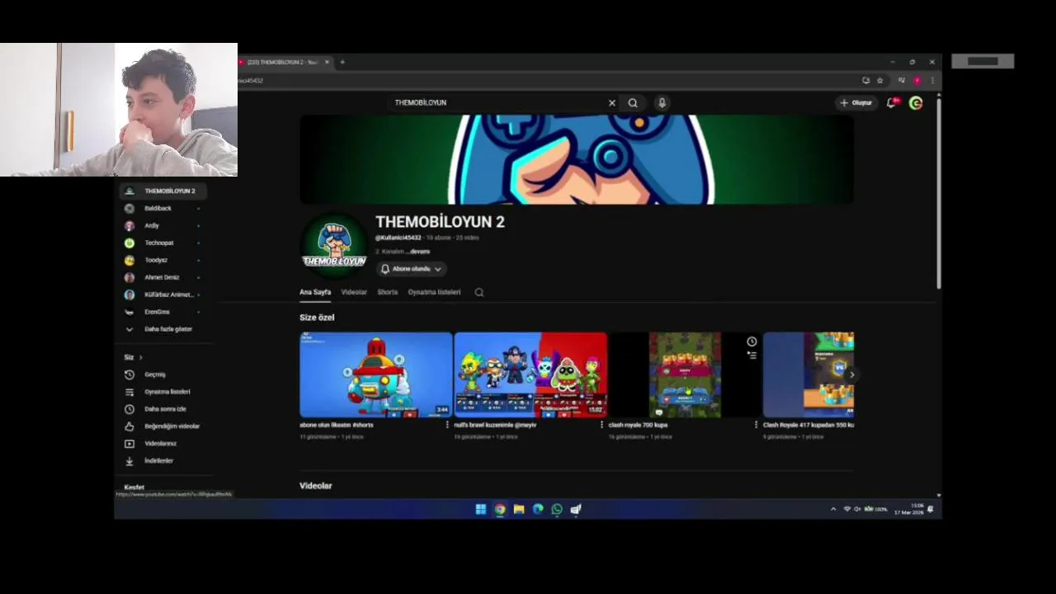Open the account avatar menu in the header
The height and width of the screenshot is (594, 1056).
point(916,103)
